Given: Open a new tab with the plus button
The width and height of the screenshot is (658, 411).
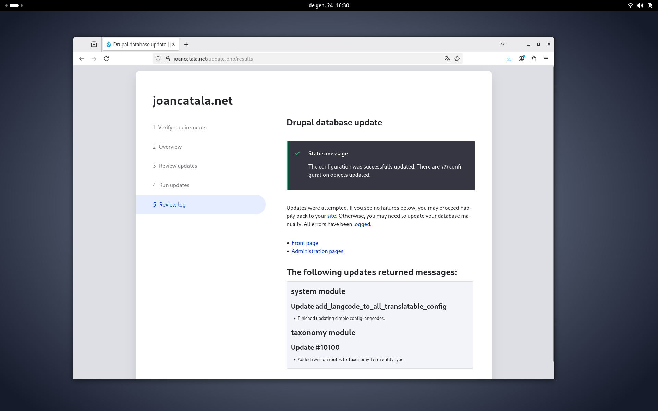Looking at the screenshot, I should pyautogui.click(x=186, y=44).
